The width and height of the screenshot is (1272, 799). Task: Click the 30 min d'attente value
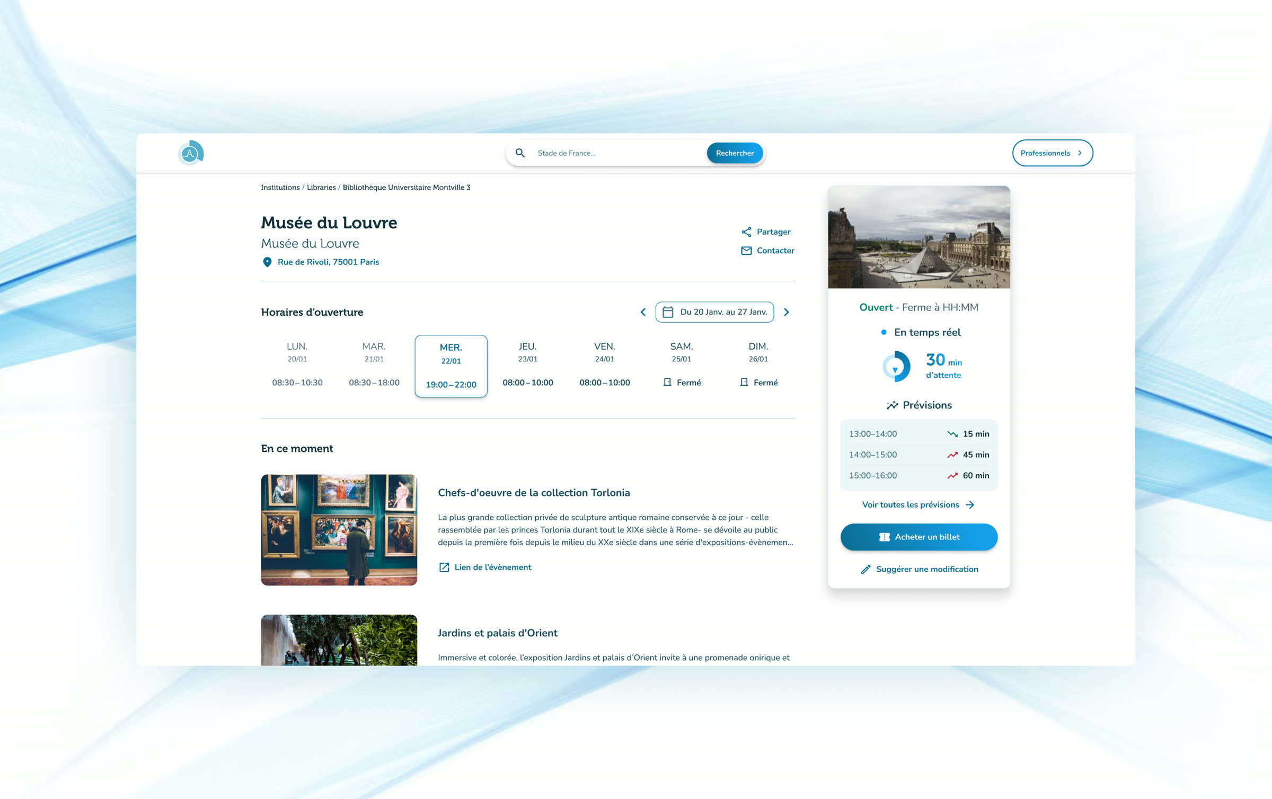coord(944,366)
